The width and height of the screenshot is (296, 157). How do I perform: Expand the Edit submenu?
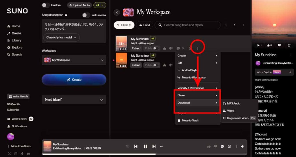(x=198, y=63)
